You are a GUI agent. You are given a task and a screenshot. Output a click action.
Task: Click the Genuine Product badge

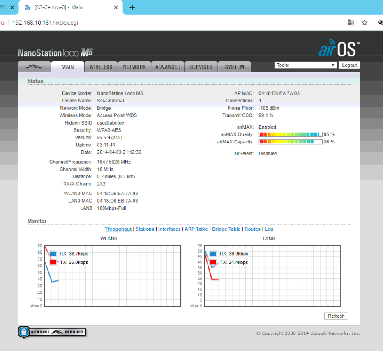tap(52, 332)
